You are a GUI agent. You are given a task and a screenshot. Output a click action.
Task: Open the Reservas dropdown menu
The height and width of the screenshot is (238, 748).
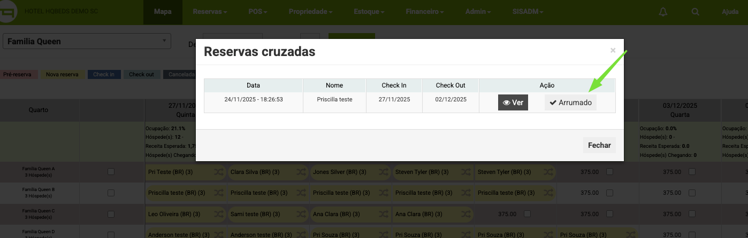(210, 12)
